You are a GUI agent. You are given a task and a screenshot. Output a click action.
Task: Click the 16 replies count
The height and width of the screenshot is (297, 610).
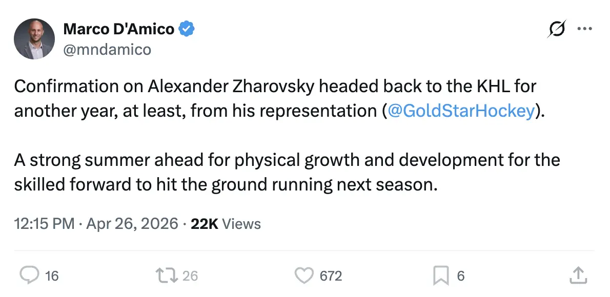click(52, 276)
